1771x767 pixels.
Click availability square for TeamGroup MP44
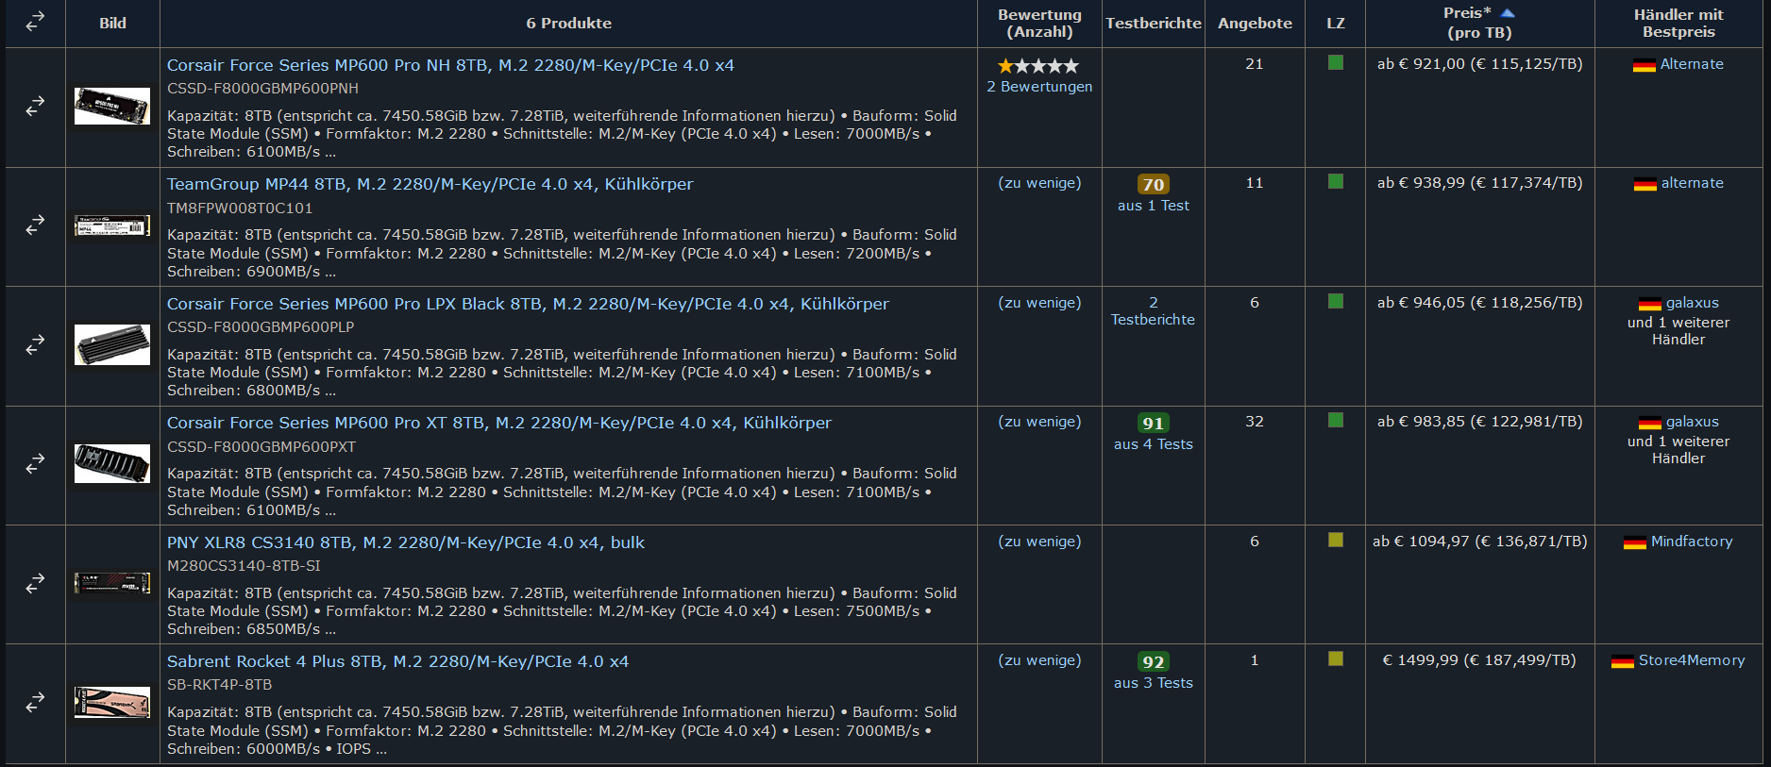click(1335, 181)
